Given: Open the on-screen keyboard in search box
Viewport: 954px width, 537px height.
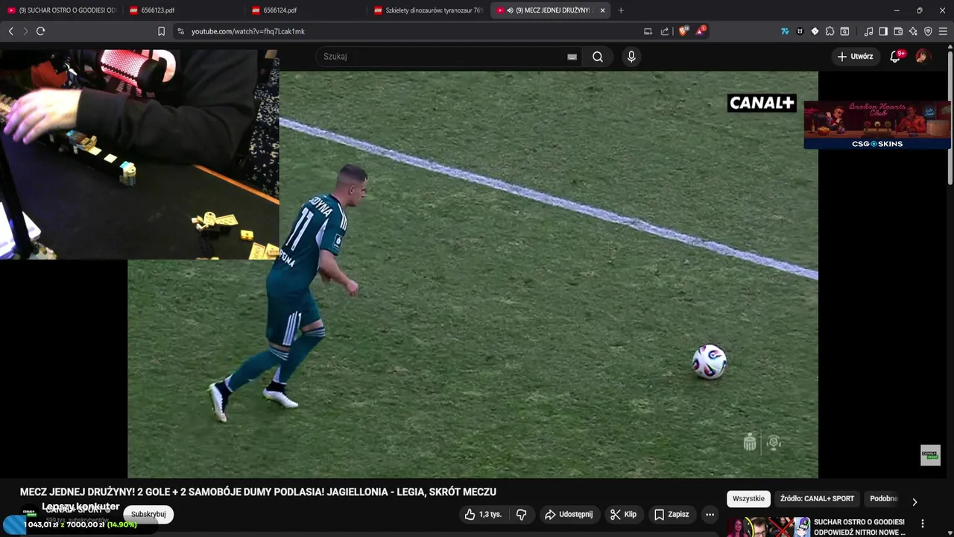Looking at the screenshot, I should click(x=572, y=57).
